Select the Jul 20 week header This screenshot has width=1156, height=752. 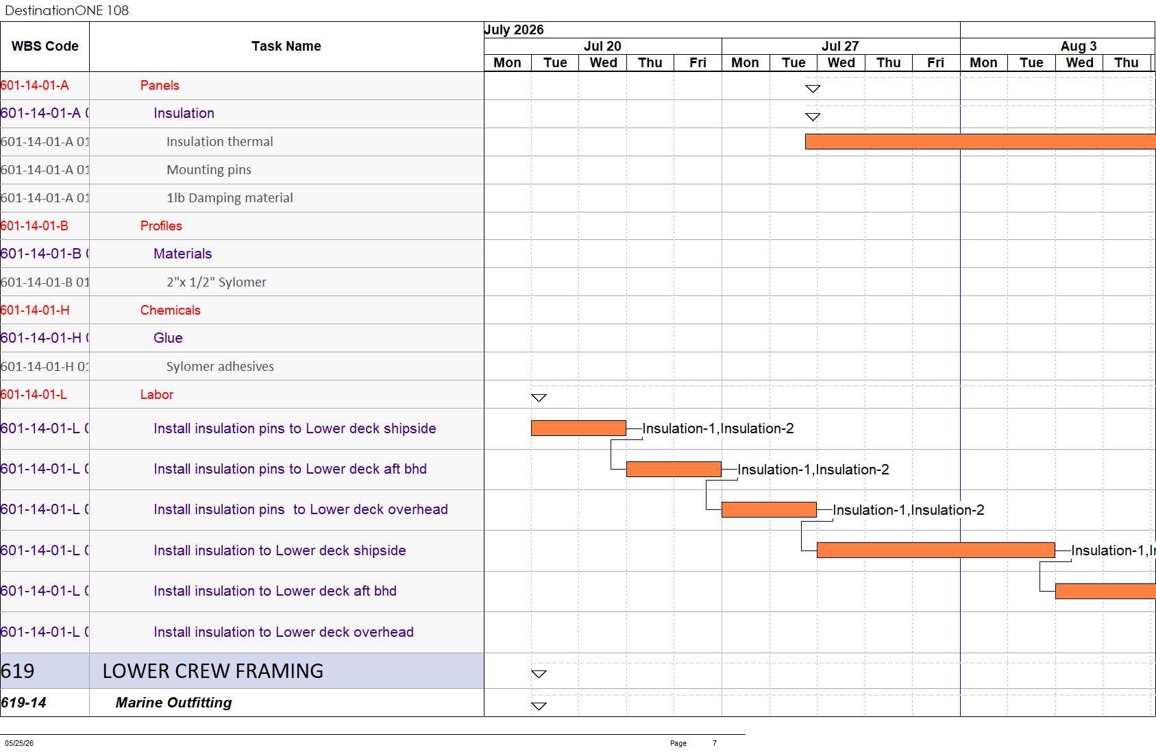[602, 46]
